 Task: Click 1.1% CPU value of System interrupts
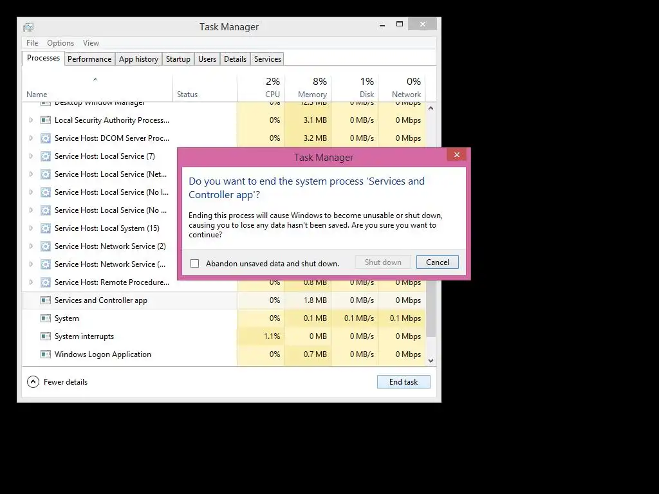point(272,336)
